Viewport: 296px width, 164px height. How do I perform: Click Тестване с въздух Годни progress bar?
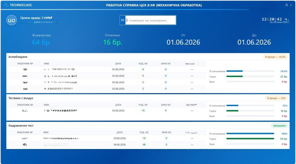250,111
